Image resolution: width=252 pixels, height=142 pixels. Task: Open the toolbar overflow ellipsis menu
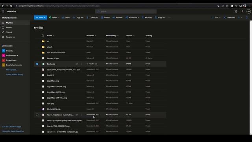click(169, 17)
